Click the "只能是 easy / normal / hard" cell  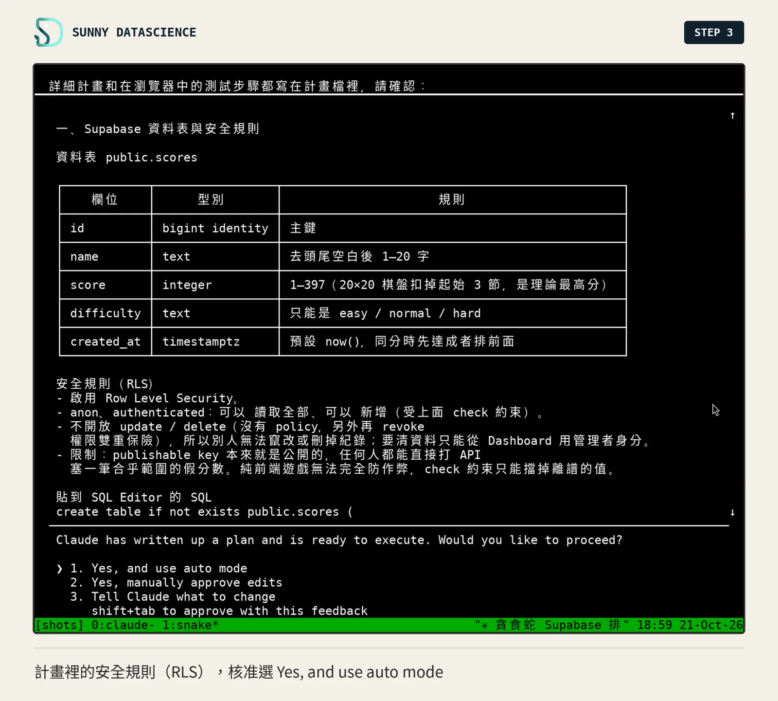(x=453, y=313)
